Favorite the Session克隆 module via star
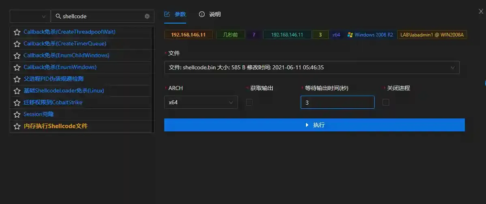486x204 pixels. click(x=17, y=114)
